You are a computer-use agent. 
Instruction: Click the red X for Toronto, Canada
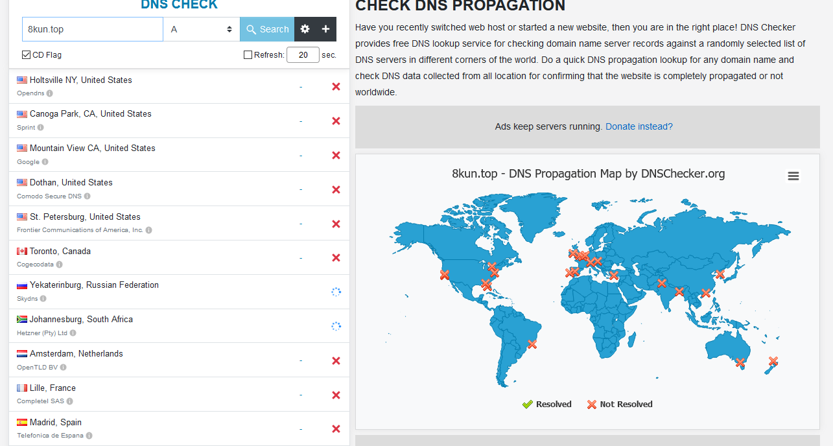point(336,257)
